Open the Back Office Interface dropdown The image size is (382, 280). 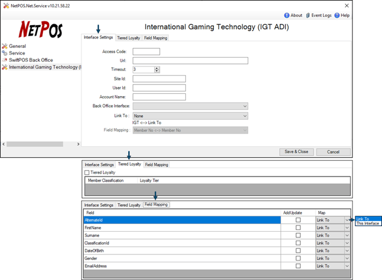[x=190, y=106]
